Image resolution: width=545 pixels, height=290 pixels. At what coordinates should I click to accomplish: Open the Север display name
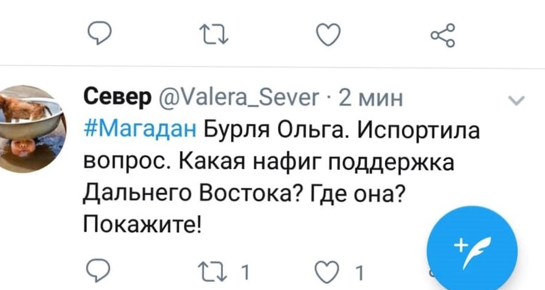tap(116, 98)
